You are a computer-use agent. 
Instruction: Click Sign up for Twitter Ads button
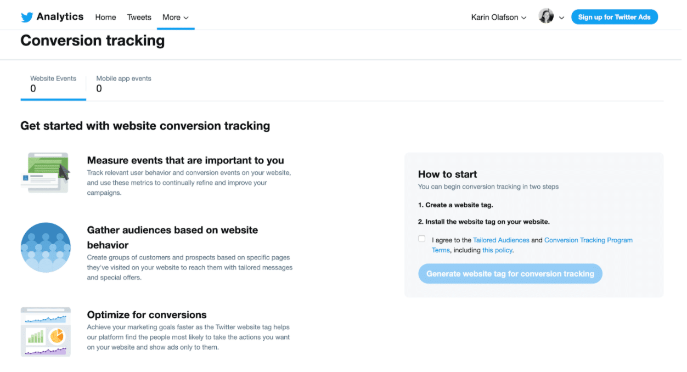tap(615, 17)
